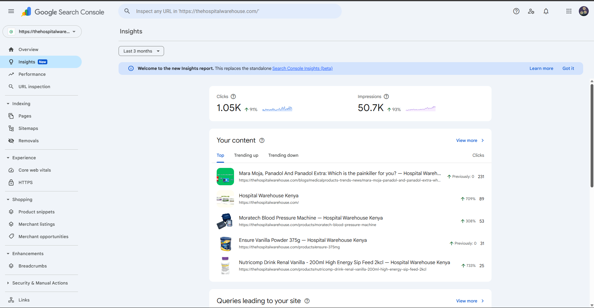Screen dimensions: 594x308
Task: Open the Pages indexing report
Action: pos(41,116)
